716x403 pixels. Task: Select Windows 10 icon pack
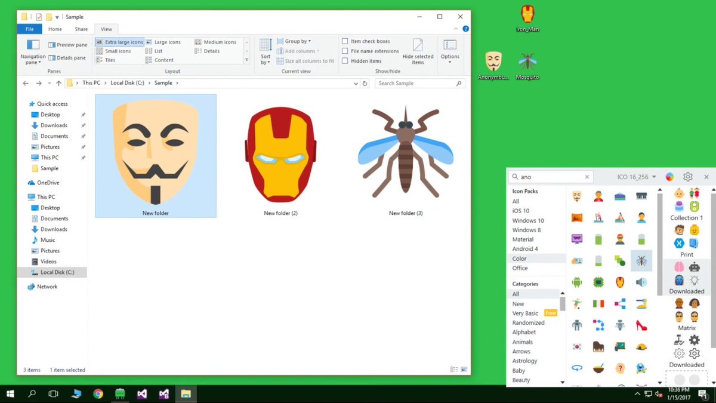528,220
